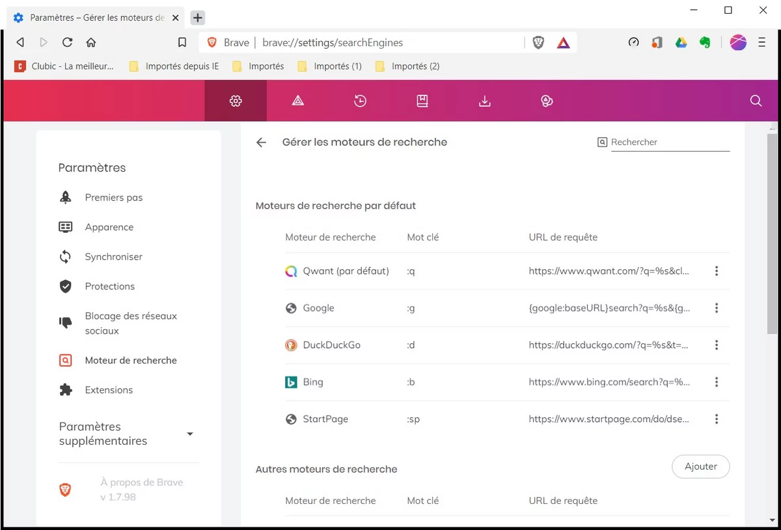Open the user profile avatar
Image resolution: width=781 pixels, height=530 pixels.
coord(738,42)
